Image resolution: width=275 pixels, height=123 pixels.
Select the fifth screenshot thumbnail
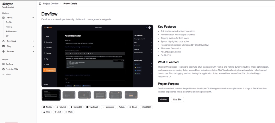tap(115, 95)
